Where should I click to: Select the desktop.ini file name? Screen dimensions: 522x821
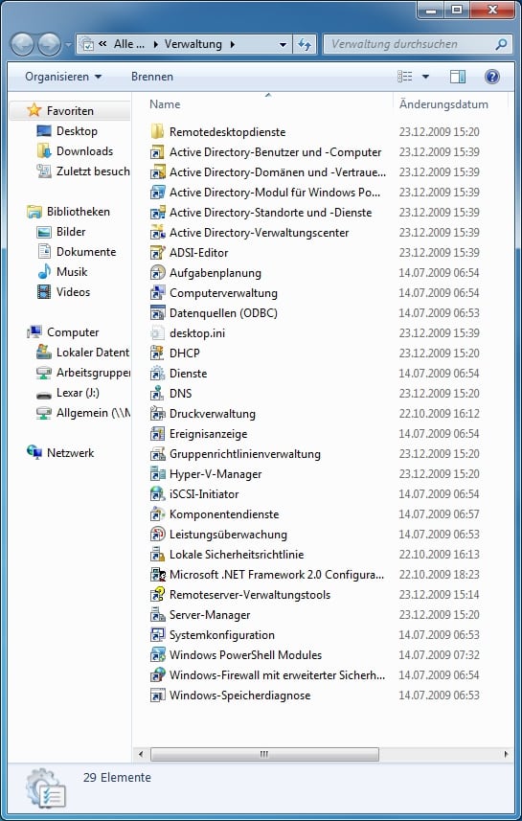pos(197,333)
